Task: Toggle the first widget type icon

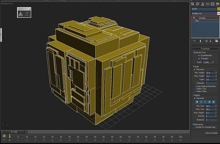Action: (x=197, y=102)
